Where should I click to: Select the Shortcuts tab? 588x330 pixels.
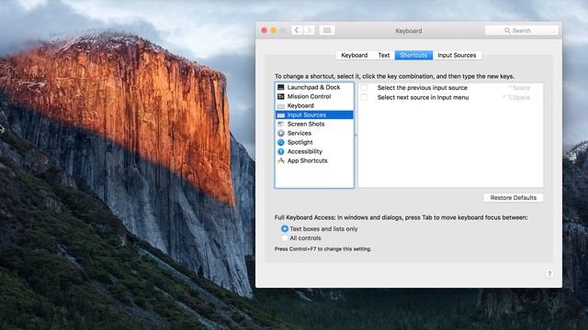(x=413, y=55)
